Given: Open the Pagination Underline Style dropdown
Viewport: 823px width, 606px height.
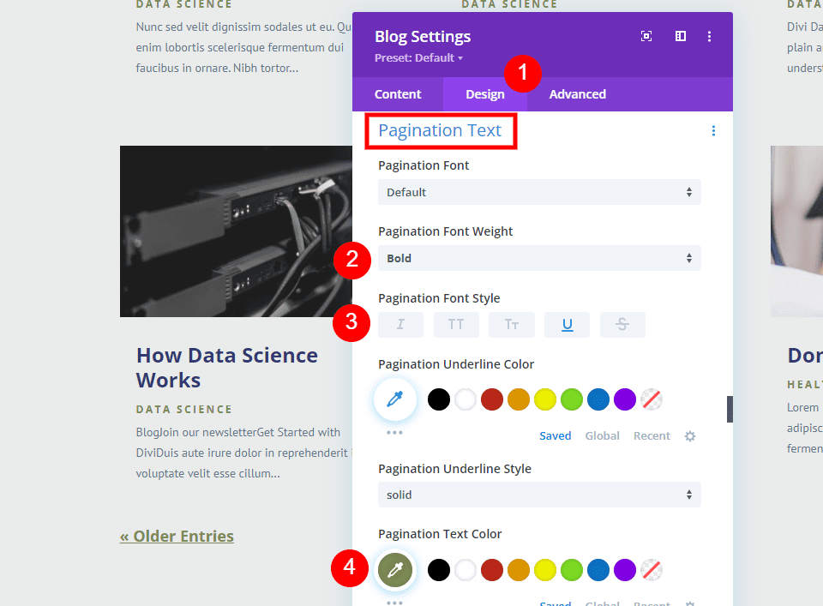Looking at the screenshot, I should click(539, 495).
